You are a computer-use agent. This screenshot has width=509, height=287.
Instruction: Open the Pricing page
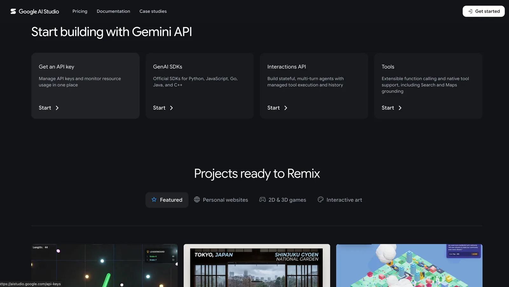click(x=80, y=11)
